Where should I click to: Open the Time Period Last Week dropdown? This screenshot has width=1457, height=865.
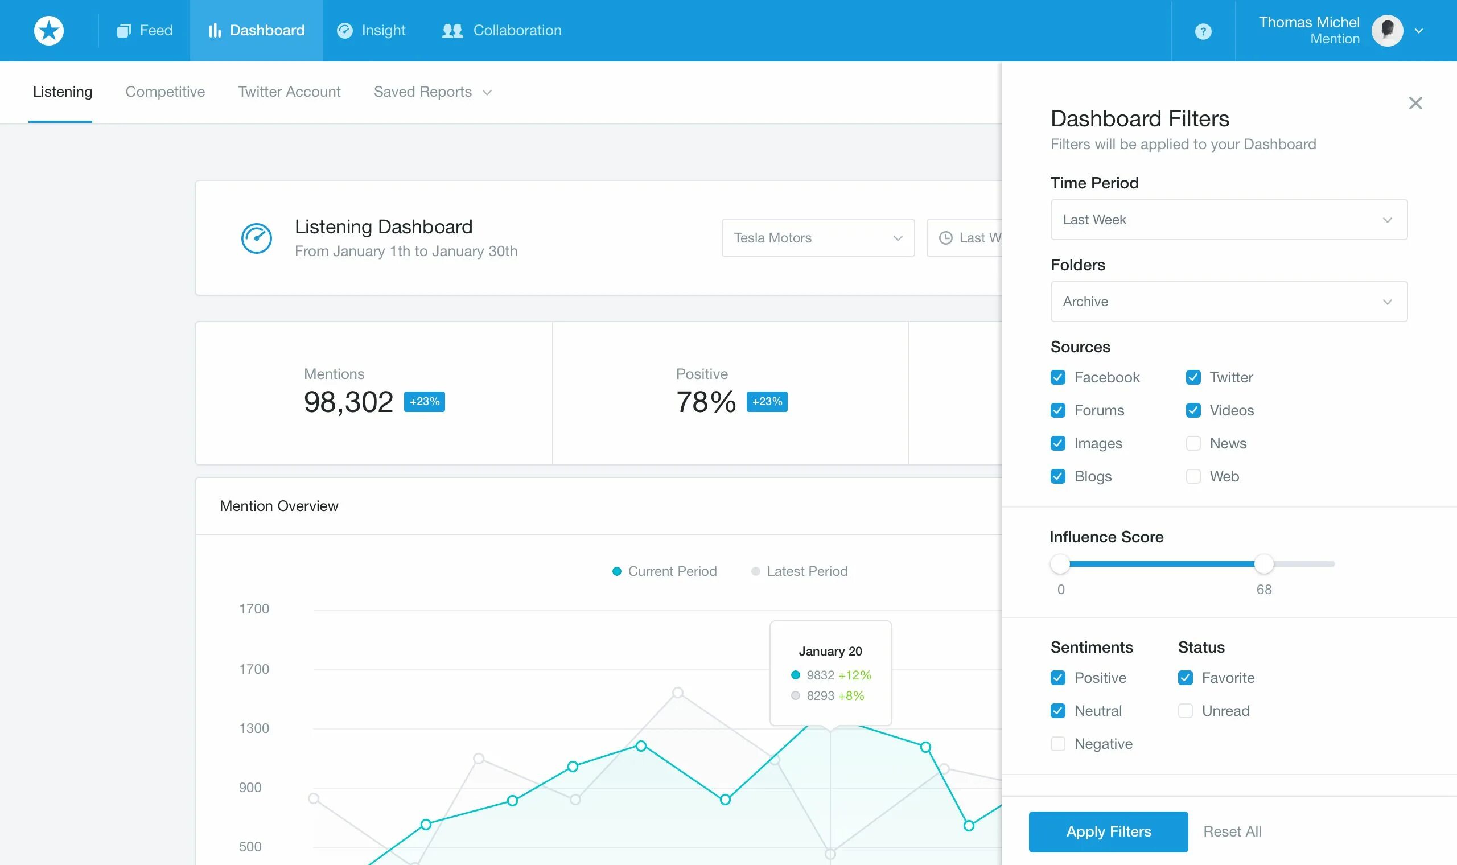[1229, 220]
